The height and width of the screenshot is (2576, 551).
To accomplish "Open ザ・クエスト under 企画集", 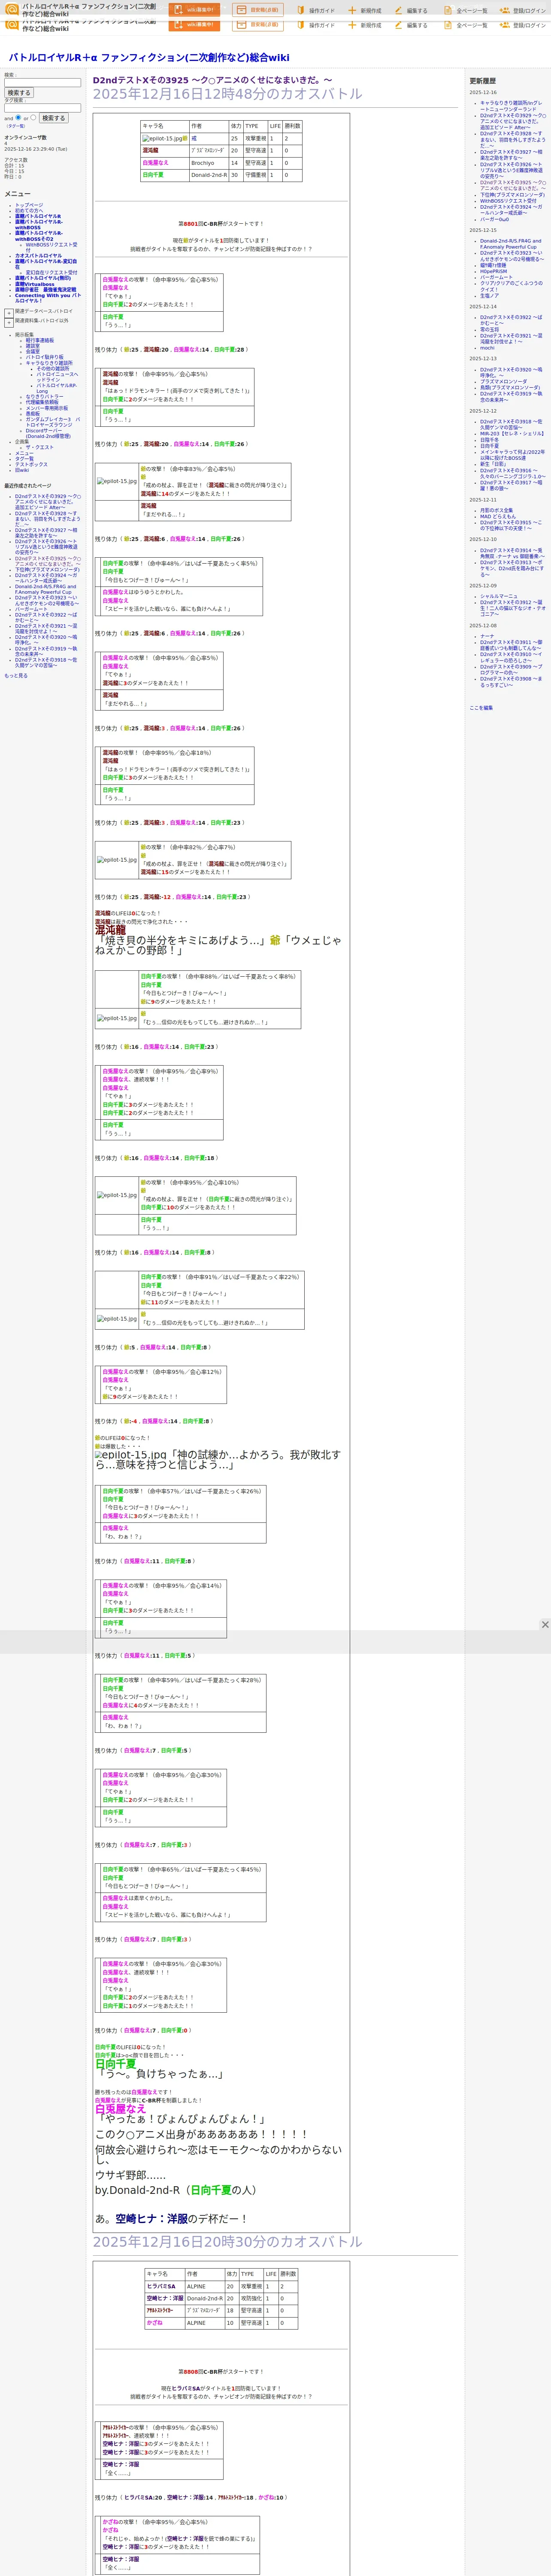I will 39,448.
